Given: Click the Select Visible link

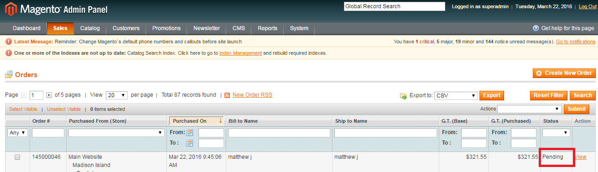Looking at the screenshot, I should [x=23, y=109].
